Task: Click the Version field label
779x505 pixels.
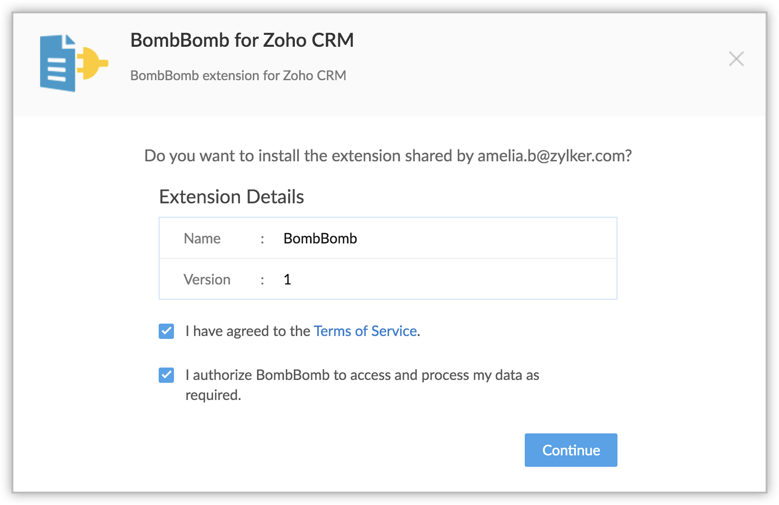Action: (207, 279)
